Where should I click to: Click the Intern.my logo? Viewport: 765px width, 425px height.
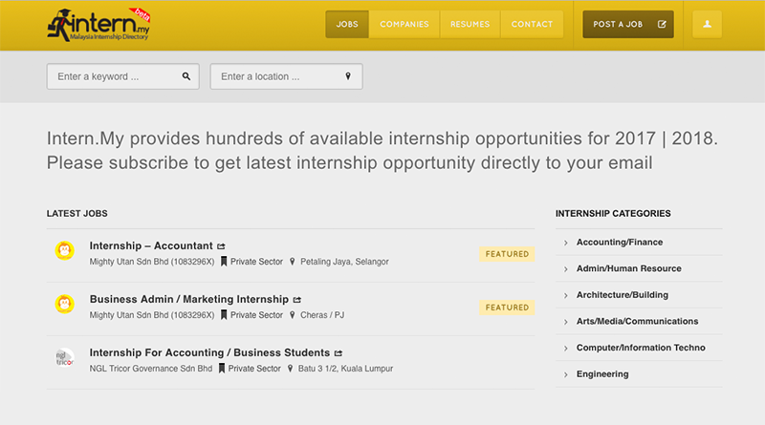pos(98,25)
